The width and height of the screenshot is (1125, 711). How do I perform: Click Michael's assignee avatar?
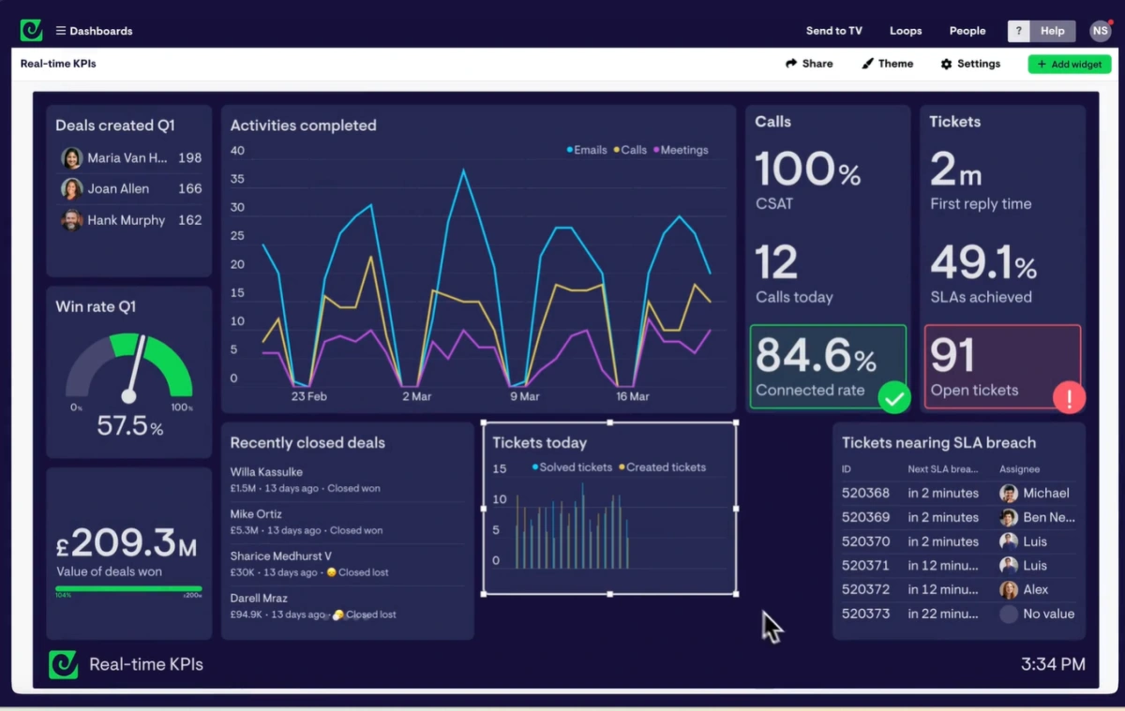coord(1009,493)
